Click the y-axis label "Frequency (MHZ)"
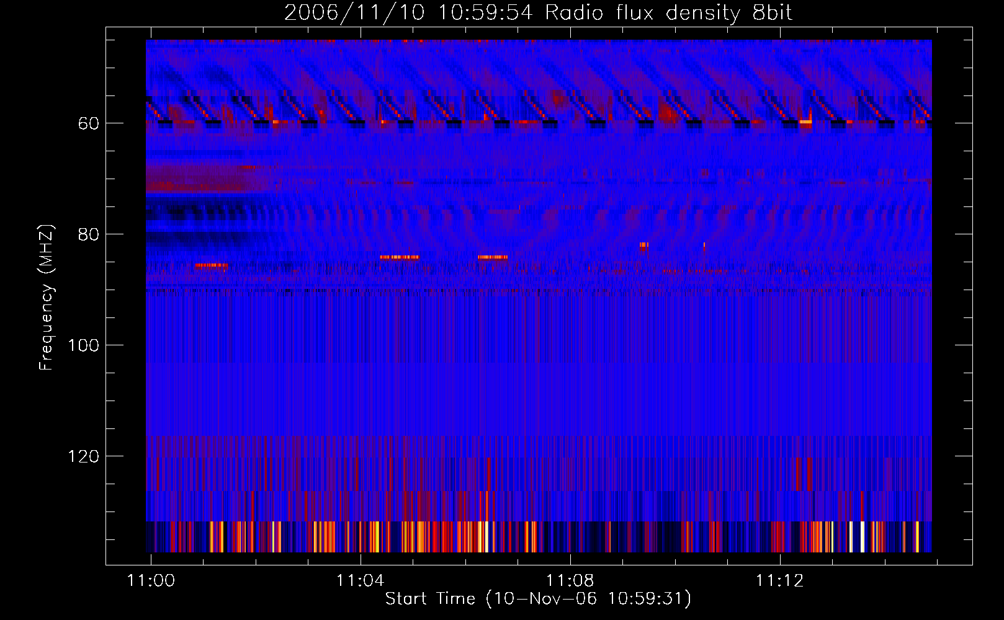The width and height of the screenshot is (1004, 620). [47, 297]
